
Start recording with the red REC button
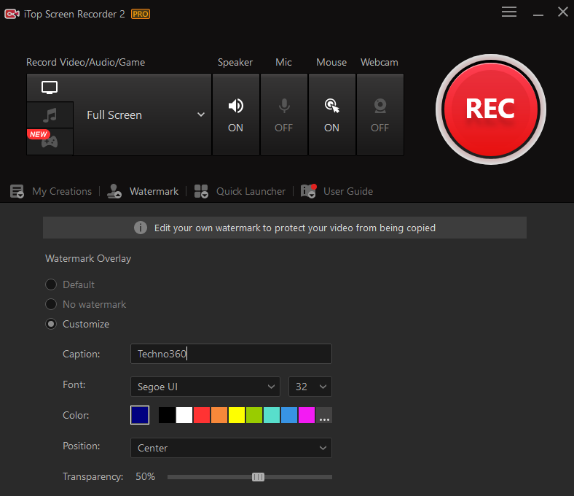point(490,108)
